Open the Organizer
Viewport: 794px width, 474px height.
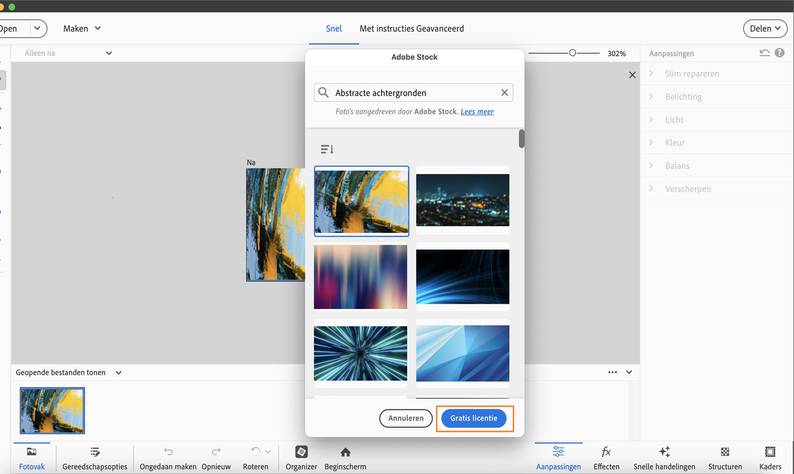[301, 457]
